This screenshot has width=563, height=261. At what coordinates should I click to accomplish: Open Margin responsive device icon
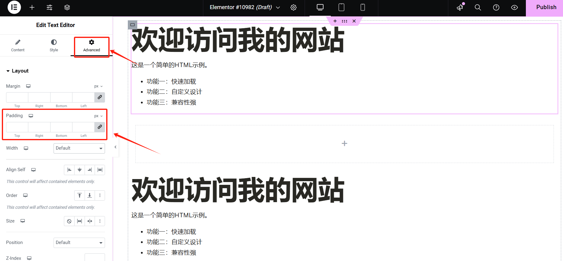[x=28, y=86]
